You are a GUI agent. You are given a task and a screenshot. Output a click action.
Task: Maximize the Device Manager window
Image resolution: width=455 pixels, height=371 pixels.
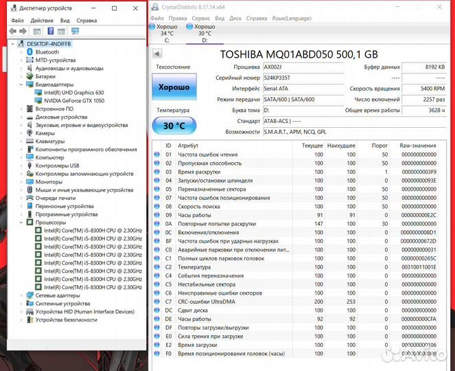click(x=115, y=8)
